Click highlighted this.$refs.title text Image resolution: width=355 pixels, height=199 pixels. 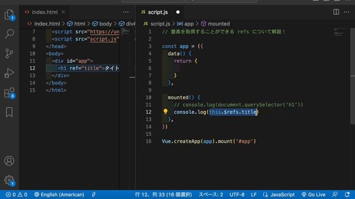tap(233, 112)
